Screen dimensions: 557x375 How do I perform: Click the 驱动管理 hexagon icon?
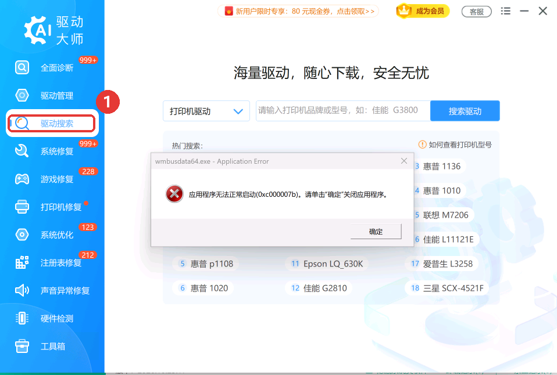pos(22,95)
